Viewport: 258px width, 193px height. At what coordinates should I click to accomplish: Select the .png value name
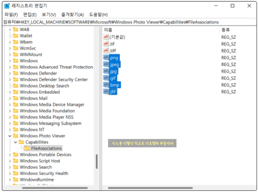click(x=114, y=58)
